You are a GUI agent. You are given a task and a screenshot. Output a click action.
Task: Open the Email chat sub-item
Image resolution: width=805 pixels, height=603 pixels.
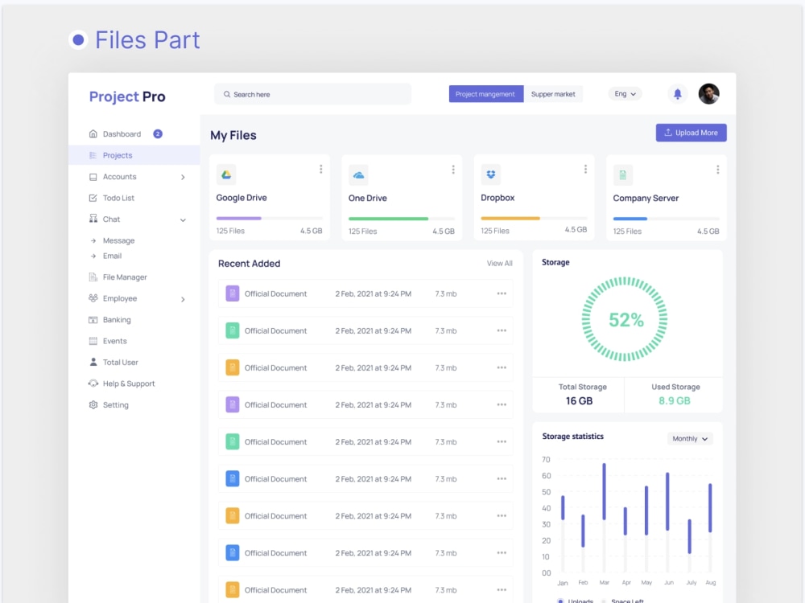tap(112, 256)
